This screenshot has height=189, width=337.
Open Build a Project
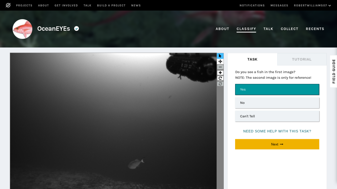pos(111,6)
